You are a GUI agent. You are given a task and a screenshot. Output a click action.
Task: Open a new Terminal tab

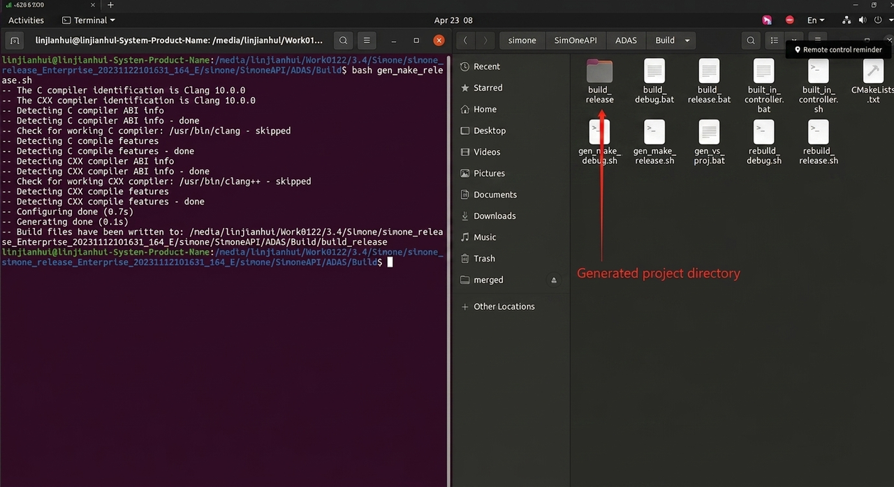16,40
